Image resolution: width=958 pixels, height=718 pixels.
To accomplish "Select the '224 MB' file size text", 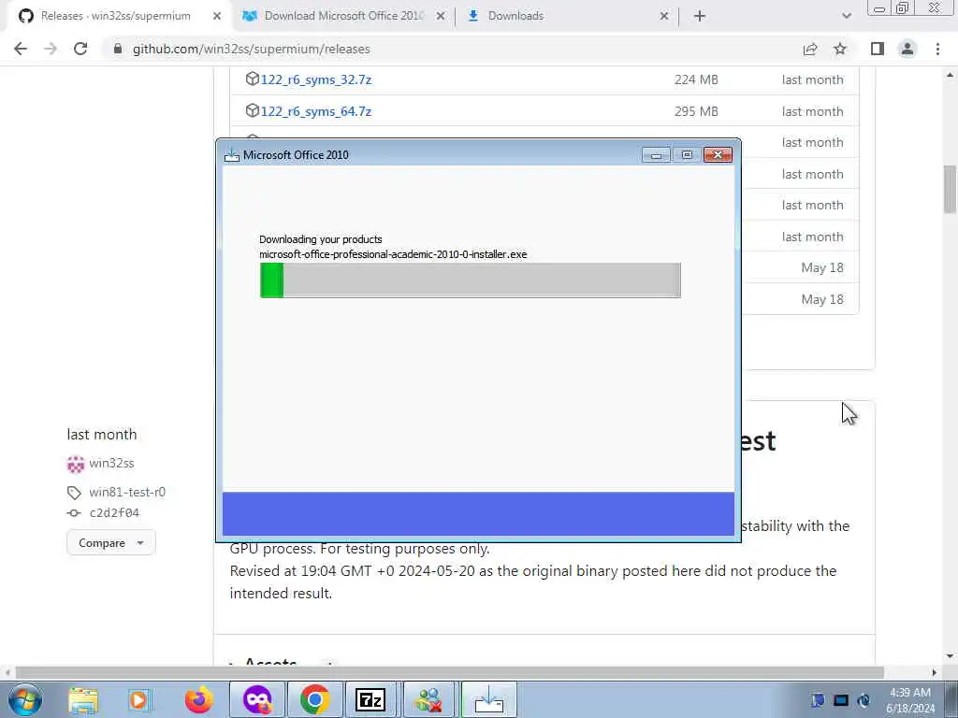I will click(696, 79).
